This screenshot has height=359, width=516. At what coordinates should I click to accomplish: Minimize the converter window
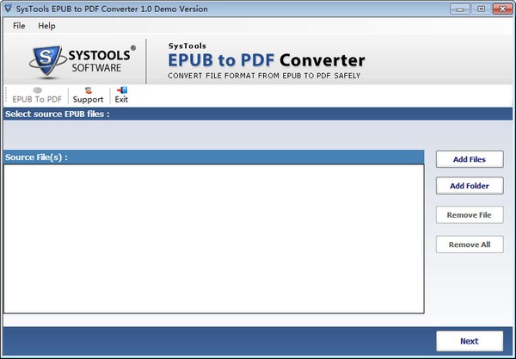coord(460,9)
